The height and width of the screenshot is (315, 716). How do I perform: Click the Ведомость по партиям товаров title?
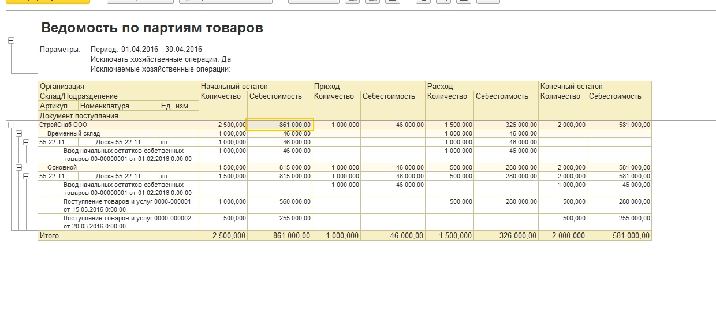152,28
